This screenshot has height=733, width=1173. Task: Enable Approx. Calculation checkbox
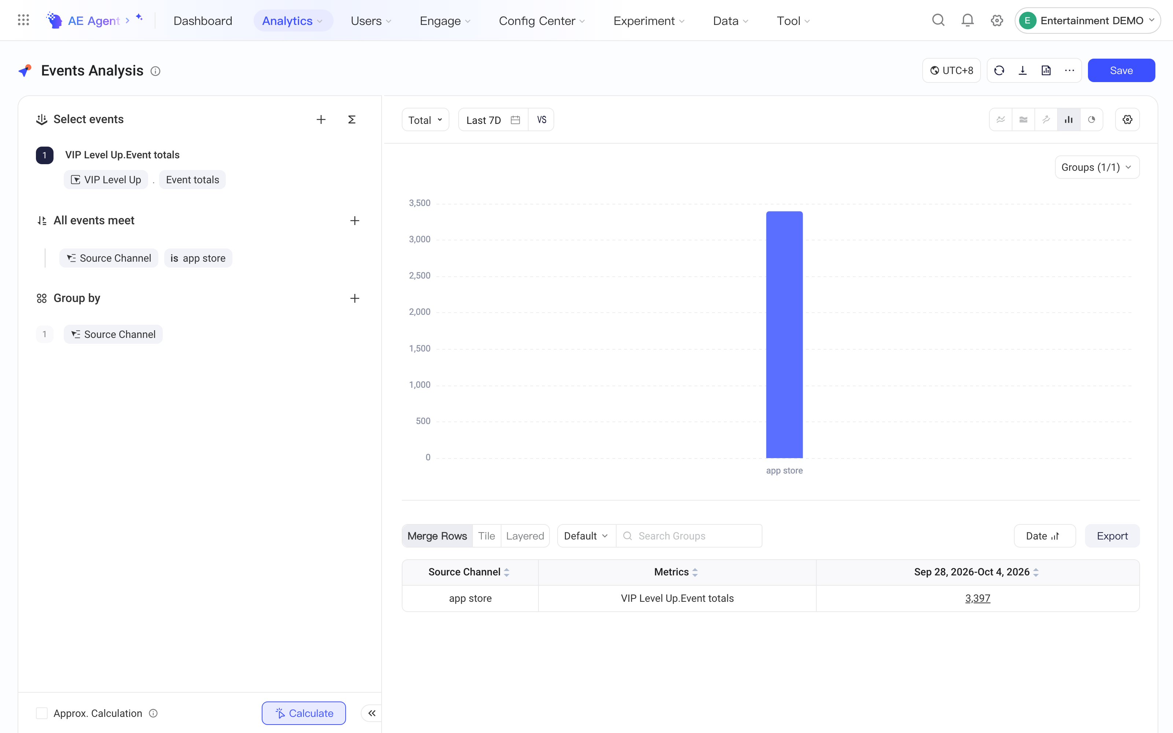pyautogui.click(x=42, y=713)
